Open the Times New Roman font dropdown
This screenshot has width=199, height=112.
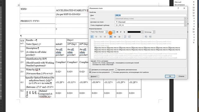(x=106, y=32)
